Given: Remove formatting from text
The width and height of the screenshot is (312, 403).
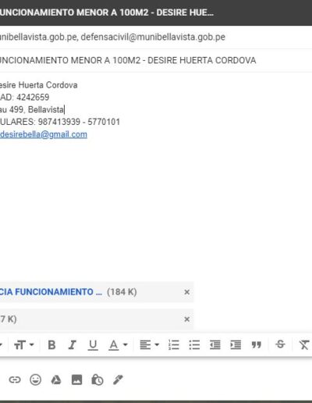Looking at the screenshot, I should (x=303, y=345).
